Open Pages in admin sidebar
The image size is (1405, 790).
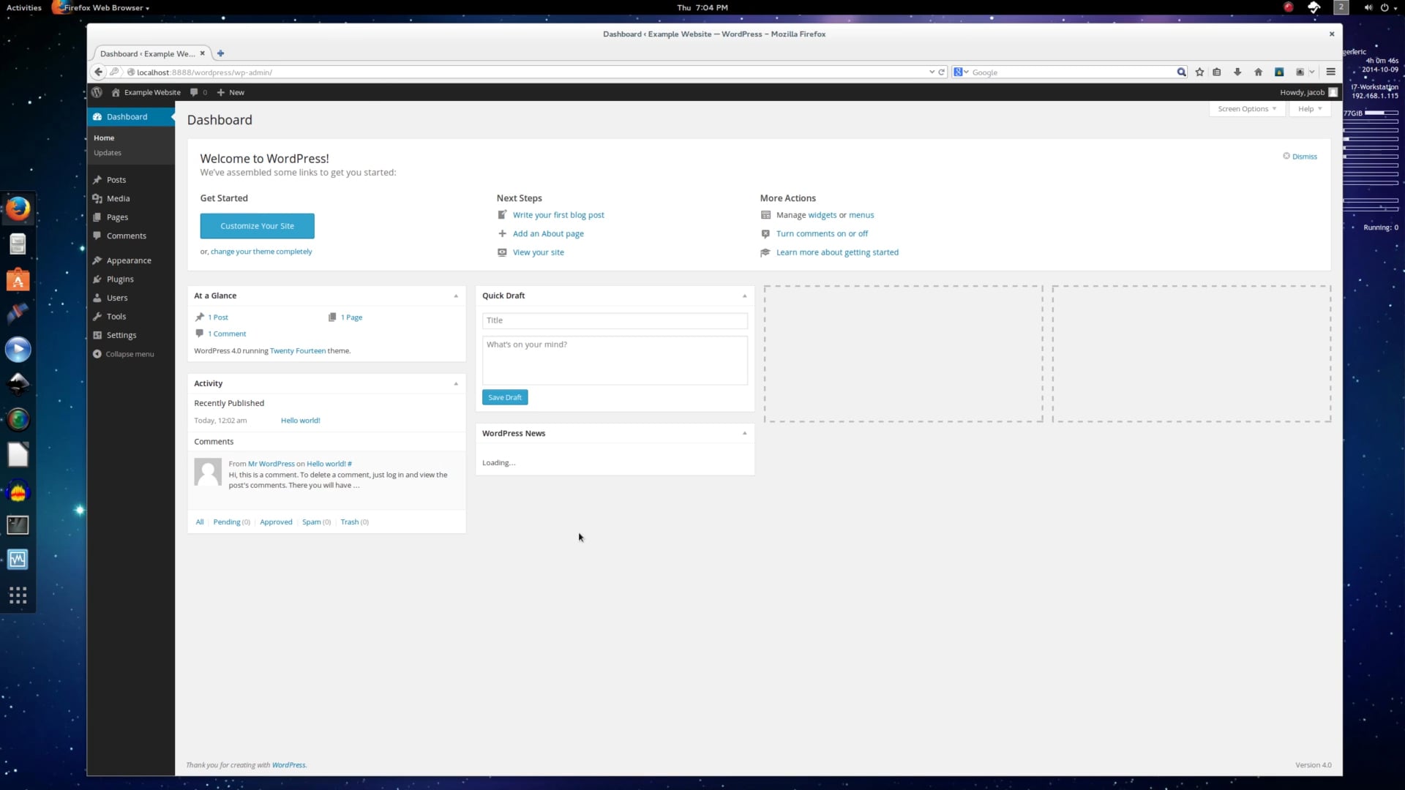[117, 217]
